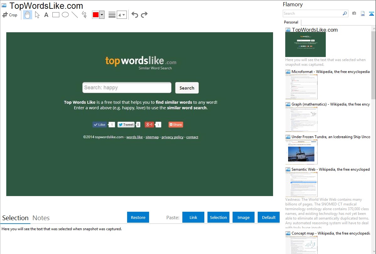
Task: Click the 'Semantic Web - Wikipedia' snapshot title
Action: click(x=330, y=169)
